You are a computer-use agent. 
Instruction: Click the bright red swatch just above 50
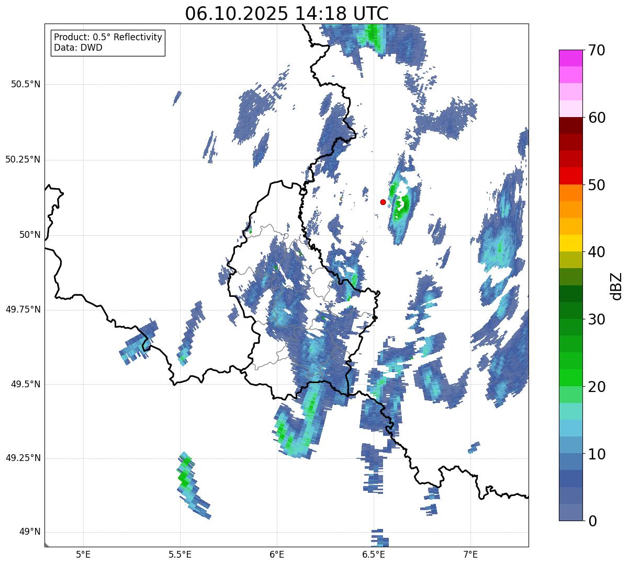tap(570, 176)
